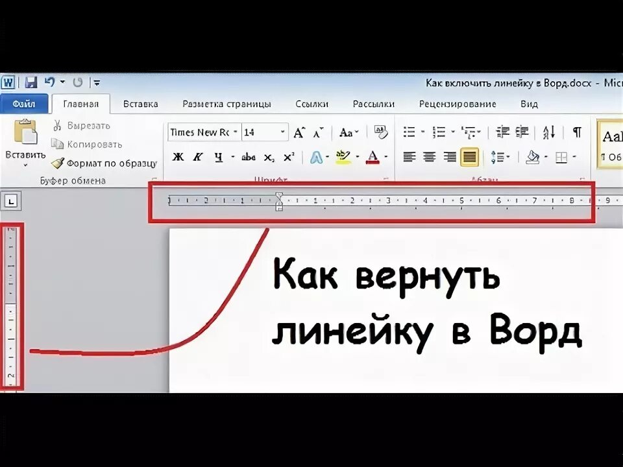Click the Вставить paste icon
Screen dimensions: 623x467
click(25, 132)
